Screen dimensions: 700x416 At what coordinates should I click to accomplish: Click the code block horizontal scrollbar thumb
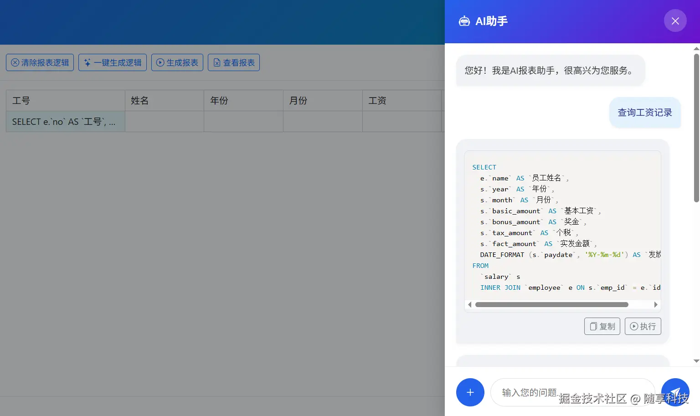551,305
